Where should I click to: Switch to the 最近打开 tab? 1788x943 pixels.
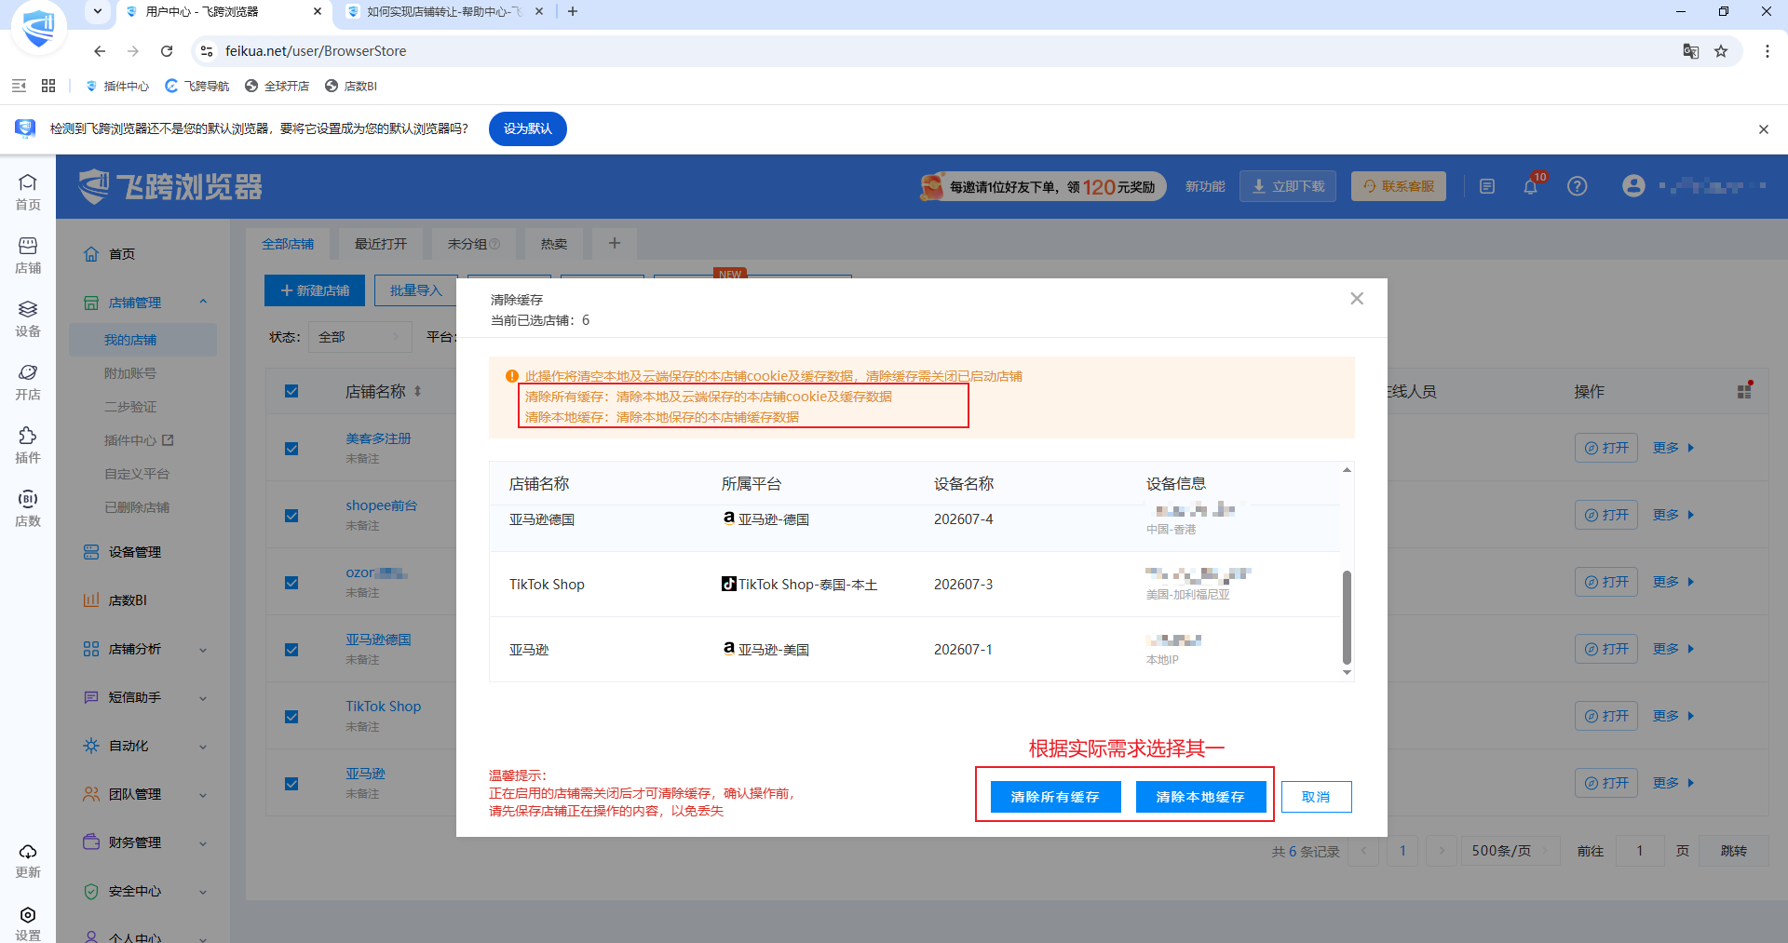(x=381, y=244)
